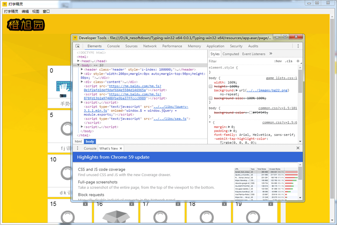Screen dimensions: 337x225
Task: Show more Styles pane tabs chevron
Action: click(271, 54)
